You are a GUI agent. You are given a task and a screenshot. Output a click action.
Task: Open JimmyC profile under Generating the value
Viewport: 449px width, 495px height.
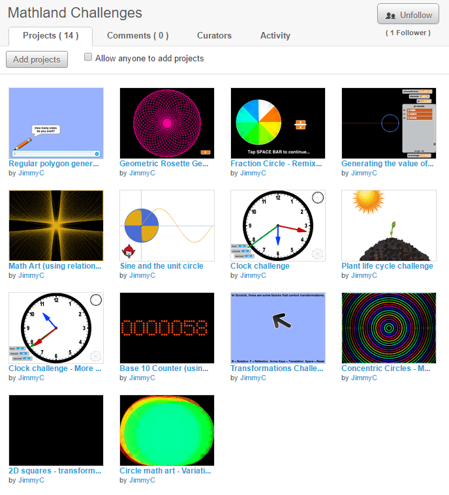(364, 173)
